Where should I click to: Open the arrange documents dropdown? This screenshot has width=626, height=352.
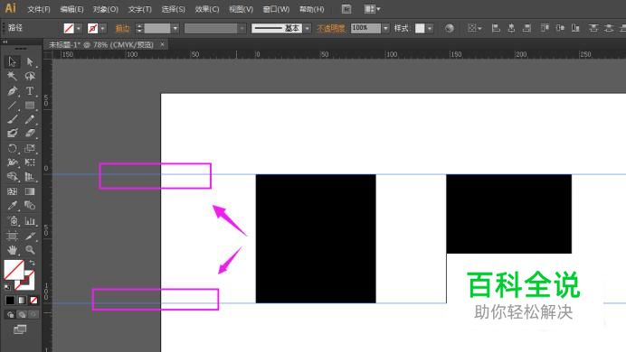point(372,9)
